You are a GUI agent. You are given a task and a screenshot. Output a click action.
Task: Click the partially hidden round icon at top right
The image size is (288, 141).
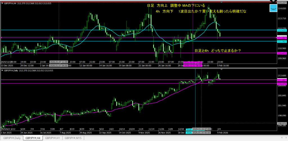(x=273, y=1)
